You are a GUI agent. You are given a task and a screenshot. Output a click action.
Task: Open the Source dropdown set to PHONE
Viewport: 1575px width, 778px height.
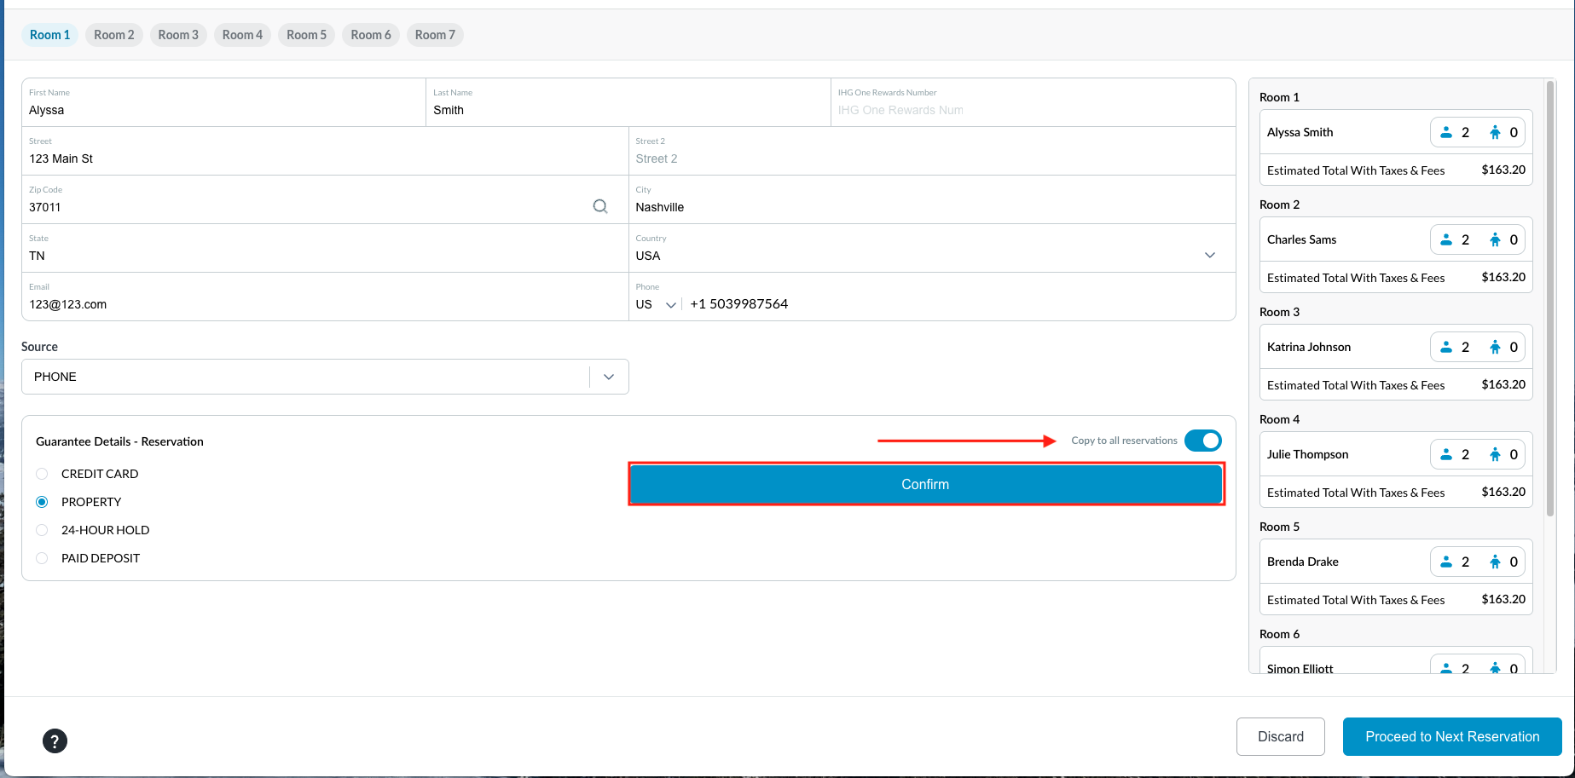click(608, 377)
